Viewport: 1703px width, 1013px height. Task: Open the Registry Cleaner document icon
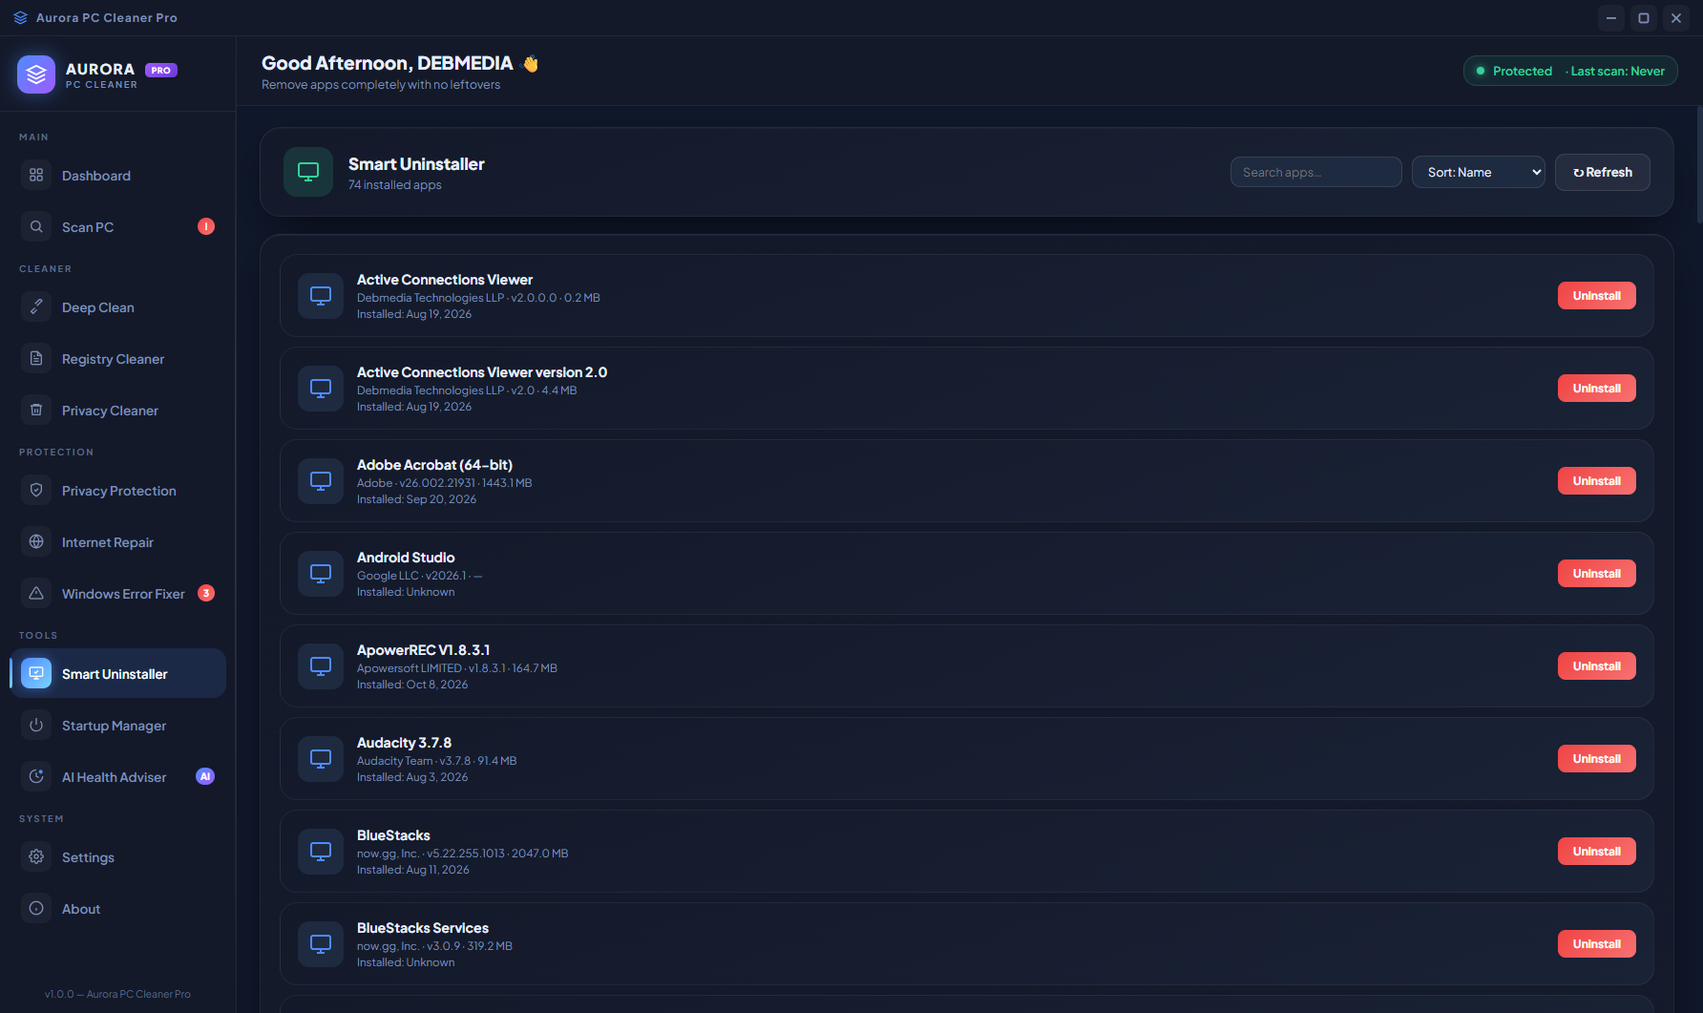click(x=36, y=359)
